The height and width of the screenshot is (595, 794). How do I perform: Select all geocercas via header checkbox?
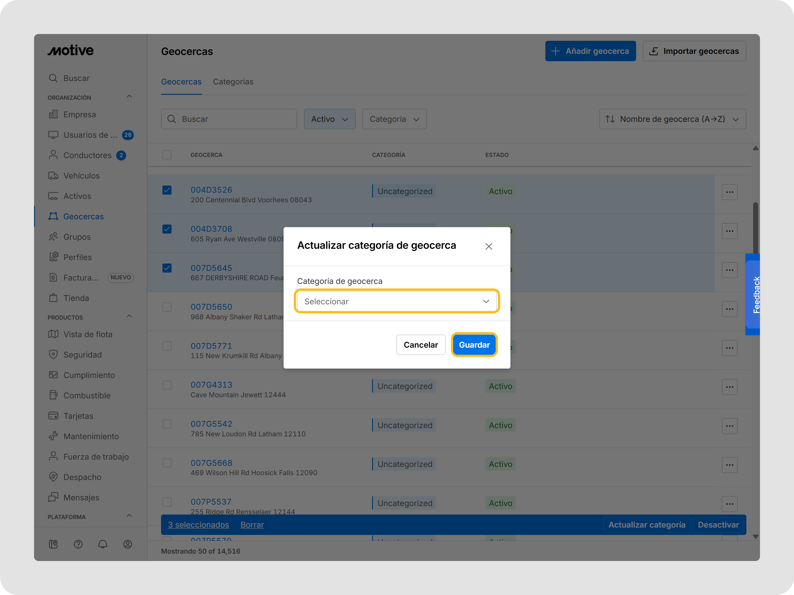click(x=167, y=155)
